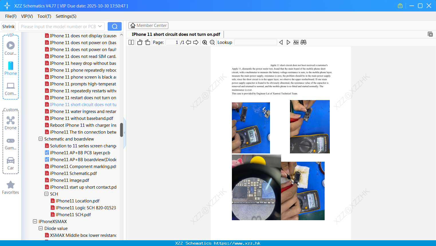Open iPhone11 Logic SCH 820-01523
The height and width of the screenshot is (246, 436).
86,208
